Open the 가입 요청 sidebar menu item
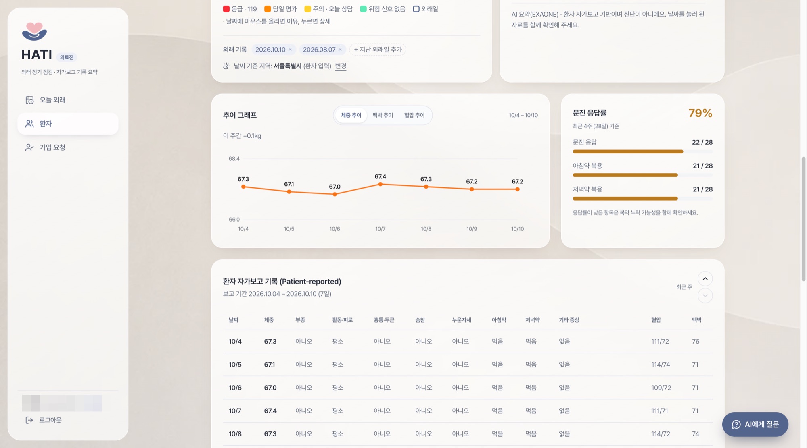807x448 pixels. pyautogui.click(x=68, y=147)
